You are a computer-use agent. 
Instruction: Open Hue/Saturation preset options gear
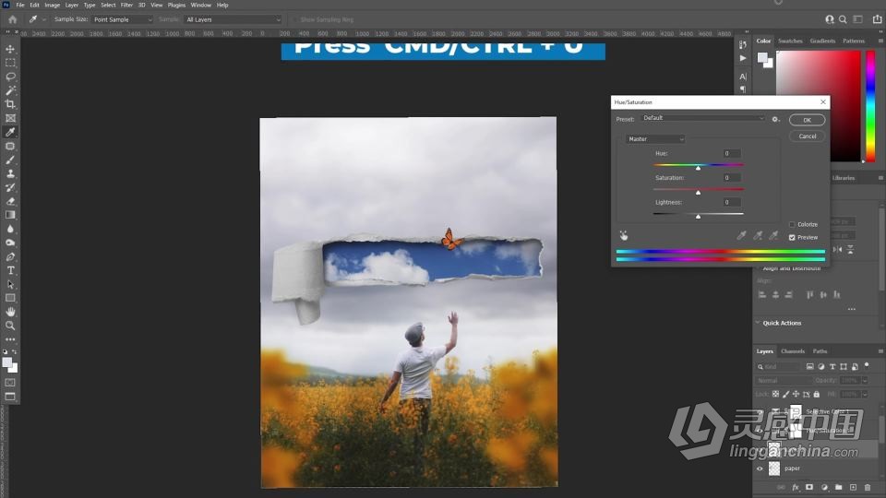pyautogui.click(x=775, y=119)
